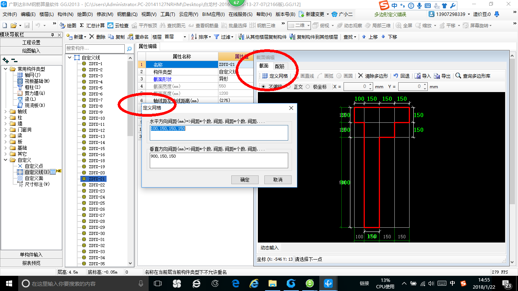This screenshot has width=518, height=291.
Task: Click the 复制 copy button
Action: coord(116,37)
